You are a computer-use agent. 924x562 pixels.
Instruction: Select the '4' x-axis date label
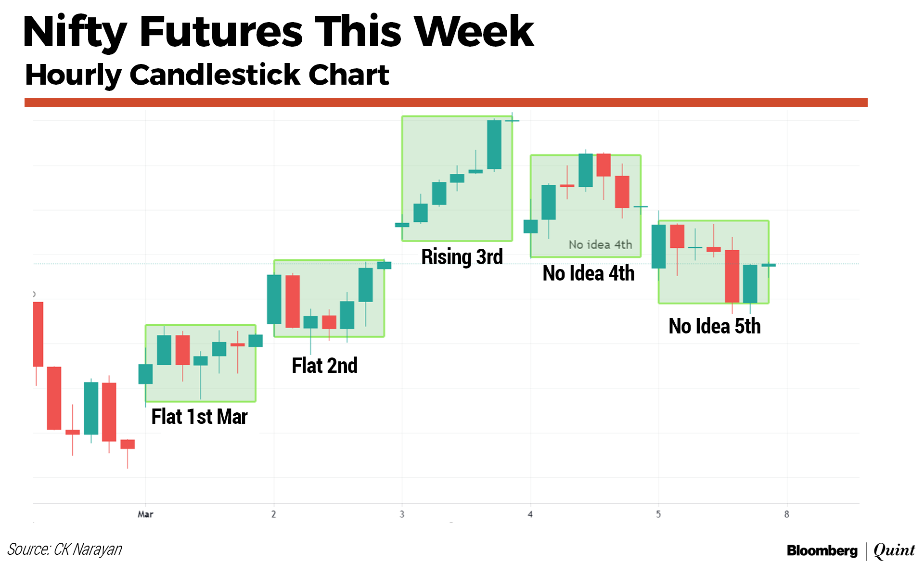(530, 514)
